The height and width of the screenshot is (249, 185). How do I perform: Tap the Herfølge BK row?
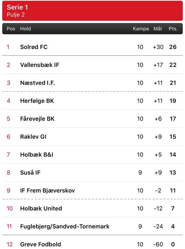92,101
